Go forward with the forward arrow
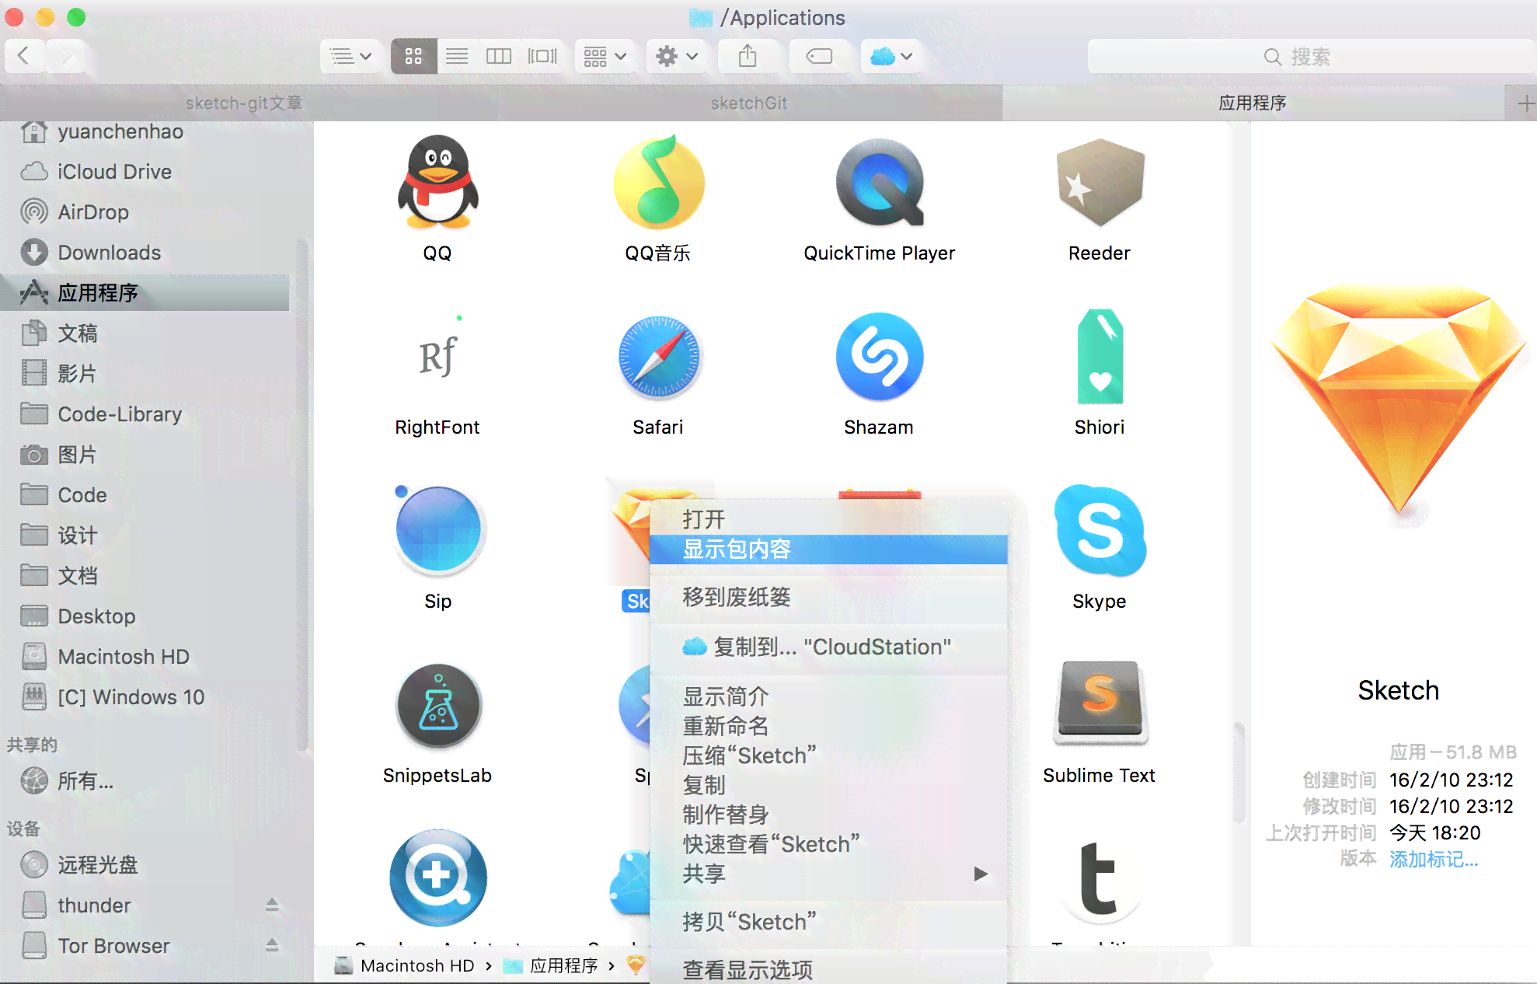The width and height of the screenshot is (1537, 984). click(x=67, y=56)
